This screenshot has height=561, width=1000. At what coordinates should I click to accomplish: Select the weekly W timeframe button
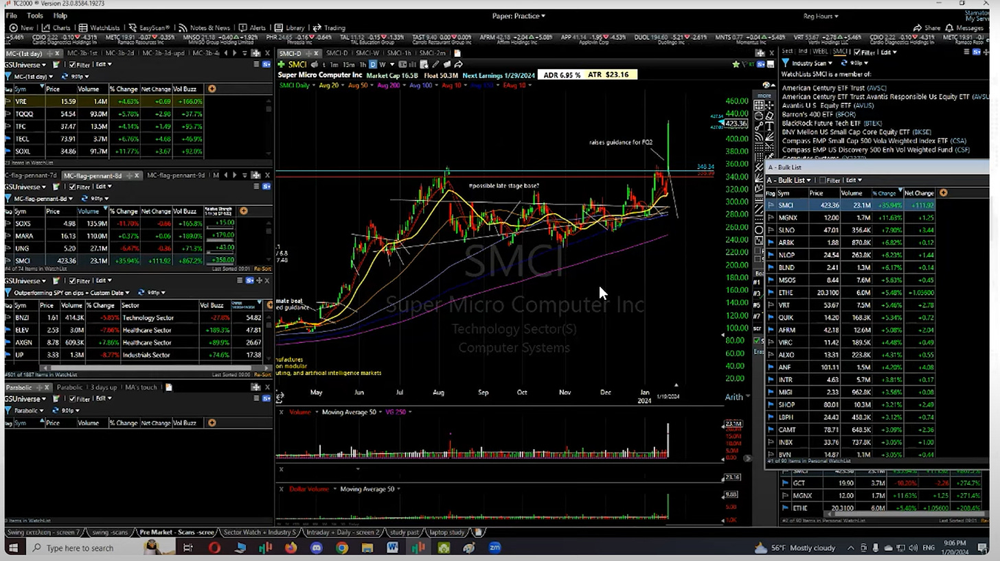click(x=383, y=64)
